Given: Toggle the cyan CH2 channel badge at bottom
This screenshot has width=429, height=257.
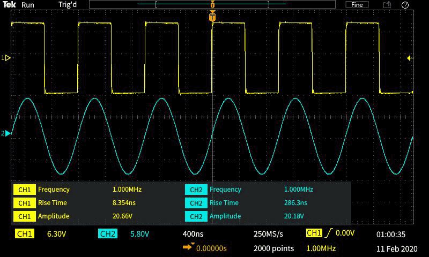Looking at the screenshot, I should pyautogui.click(x=108, y=234).
